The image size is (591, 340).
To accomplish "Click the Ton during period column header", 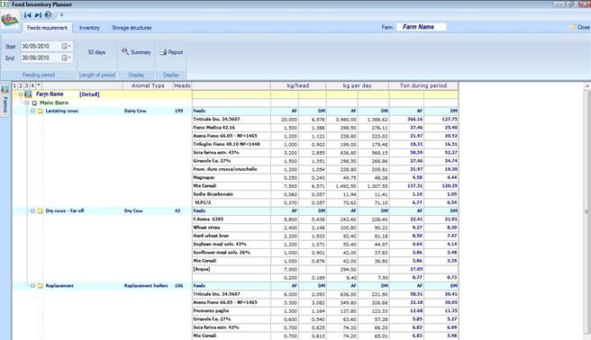I will [x=423, y=85].
